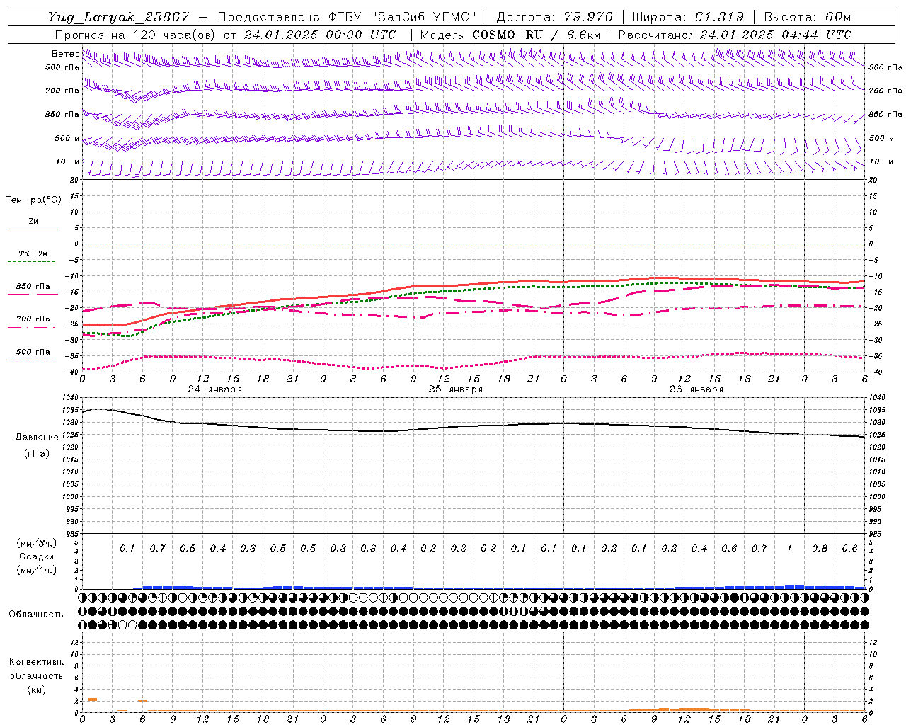Click the "24 января" date label
The width and height of the screenshot is (906, 725).
[214, 389]
